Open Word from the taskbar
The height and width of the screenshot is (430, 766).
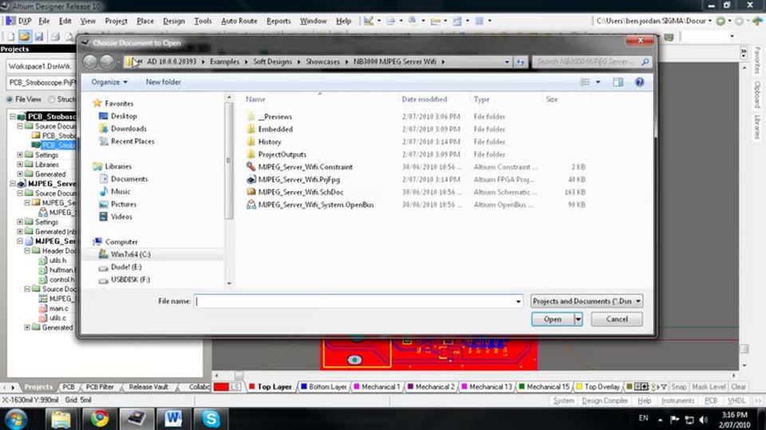[173, 419]
